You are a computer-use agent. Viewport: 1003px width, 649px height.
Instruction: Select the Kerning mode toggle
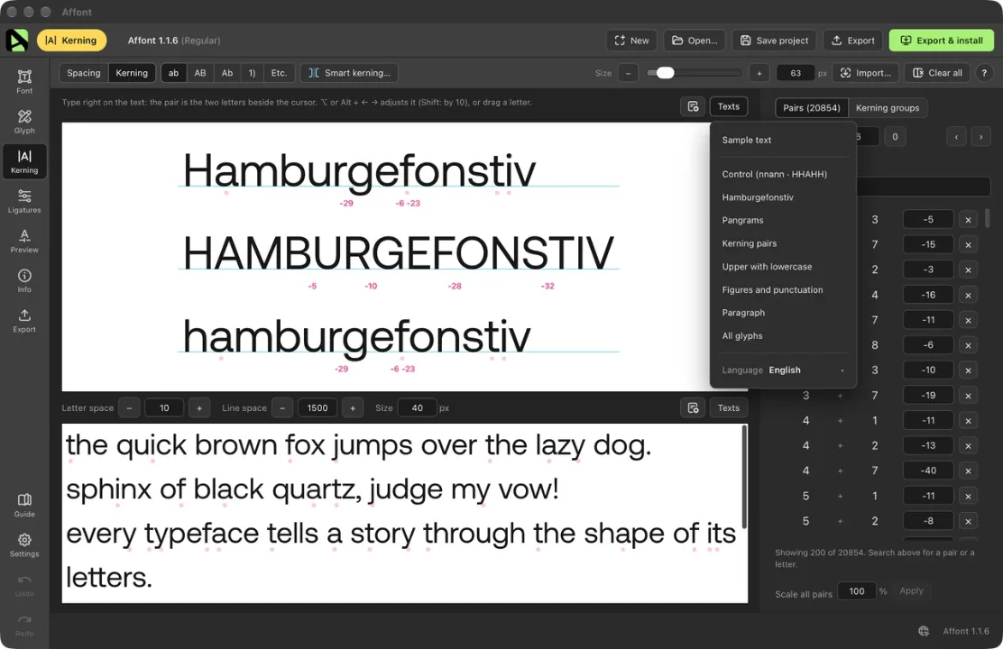(132, 73)
